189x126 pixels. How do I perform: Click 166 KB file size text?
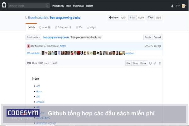(54, 63)
